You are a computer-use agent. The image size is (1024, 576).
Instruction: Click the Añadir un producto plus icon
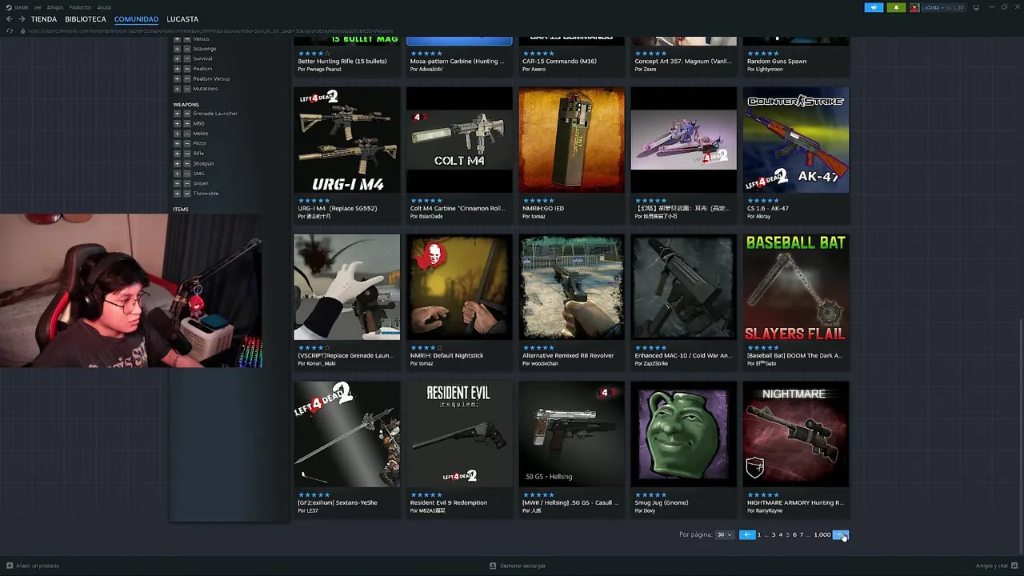10,566
